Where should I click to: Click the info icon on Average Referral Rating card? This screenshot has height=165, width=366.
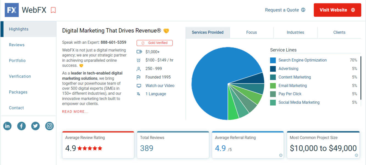281,155
